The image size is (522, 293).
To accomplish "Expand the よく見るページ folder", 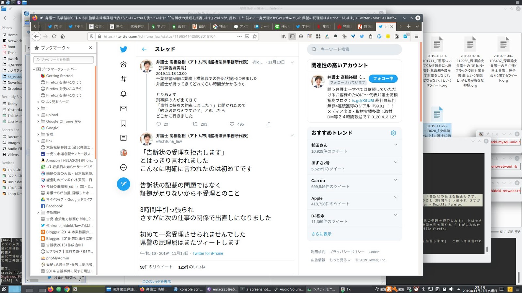I will coord(38,102).
